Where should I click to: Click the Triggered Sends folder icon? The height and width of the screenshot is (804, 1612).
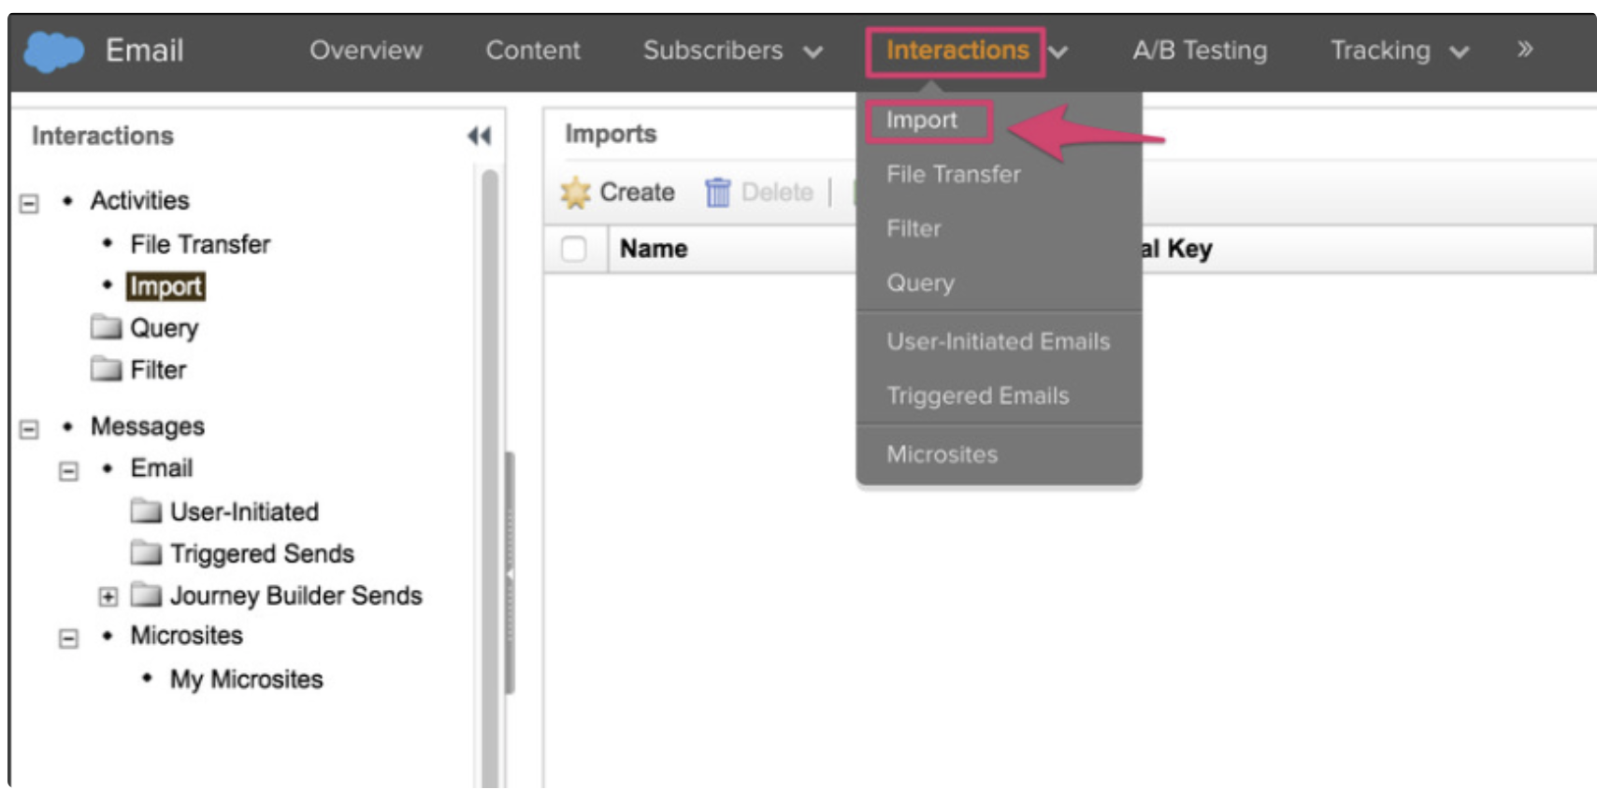click(146, 553)
